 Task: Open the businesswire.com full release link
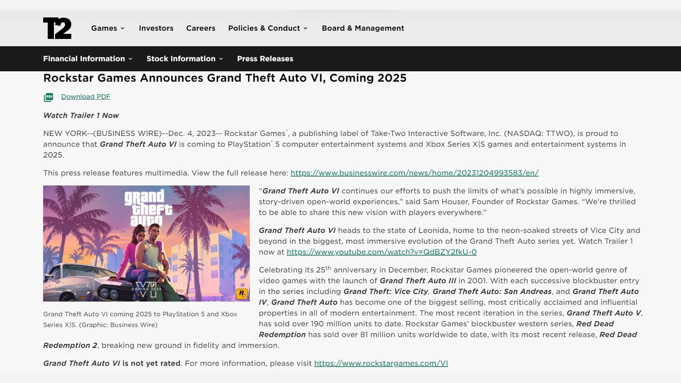[414, 173]
